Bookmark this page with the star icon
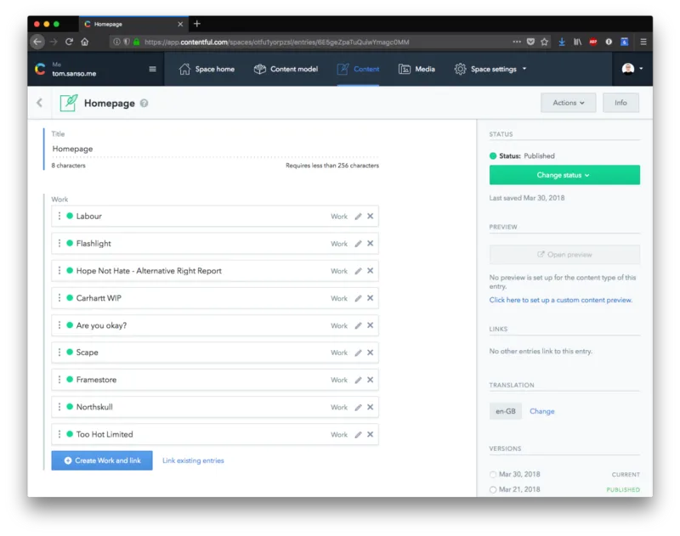Viewport: 680px width, 536px height. (544, 42)
